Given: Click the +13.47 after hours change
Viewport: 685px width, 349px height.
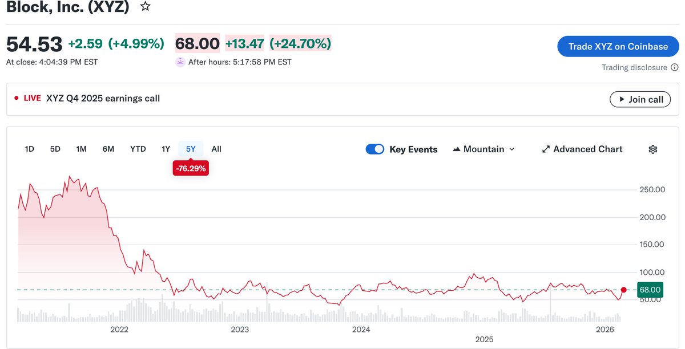Looking at the screenshot, I should (x=244, y=44).
